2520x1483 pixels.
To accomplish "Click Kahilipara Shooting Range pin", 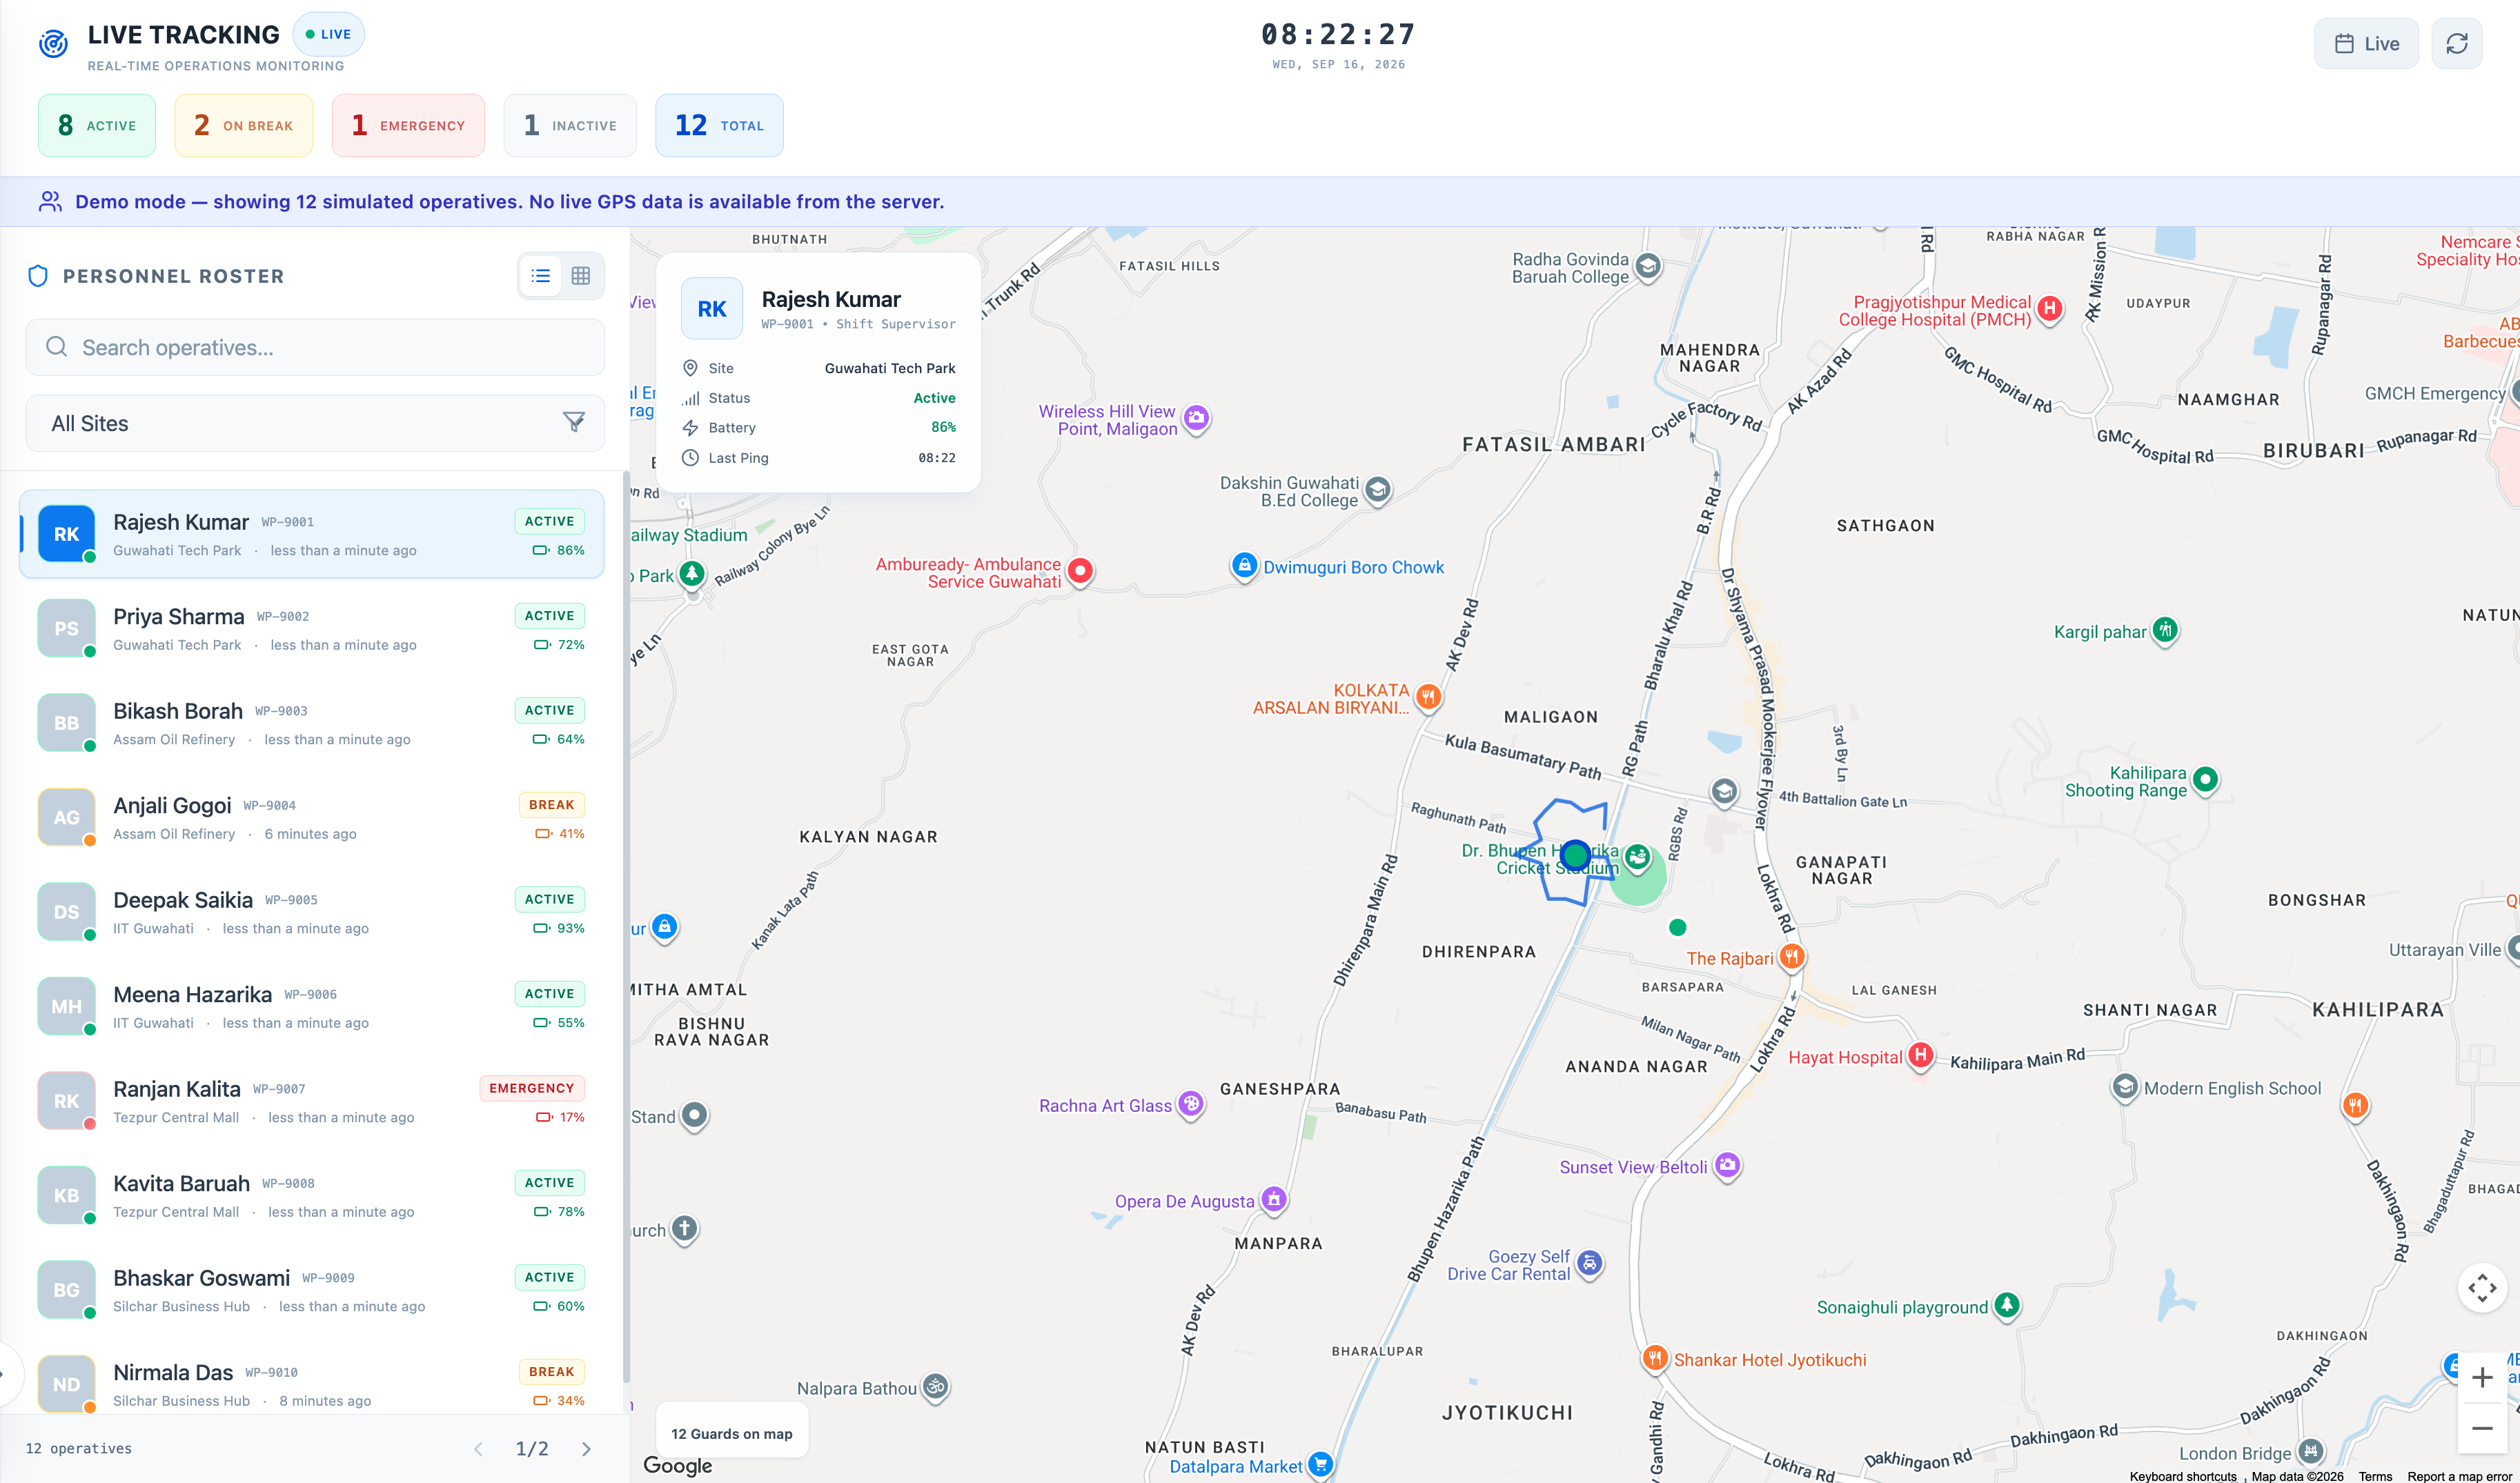I will pyautogui.click(x=2205, y=781).
